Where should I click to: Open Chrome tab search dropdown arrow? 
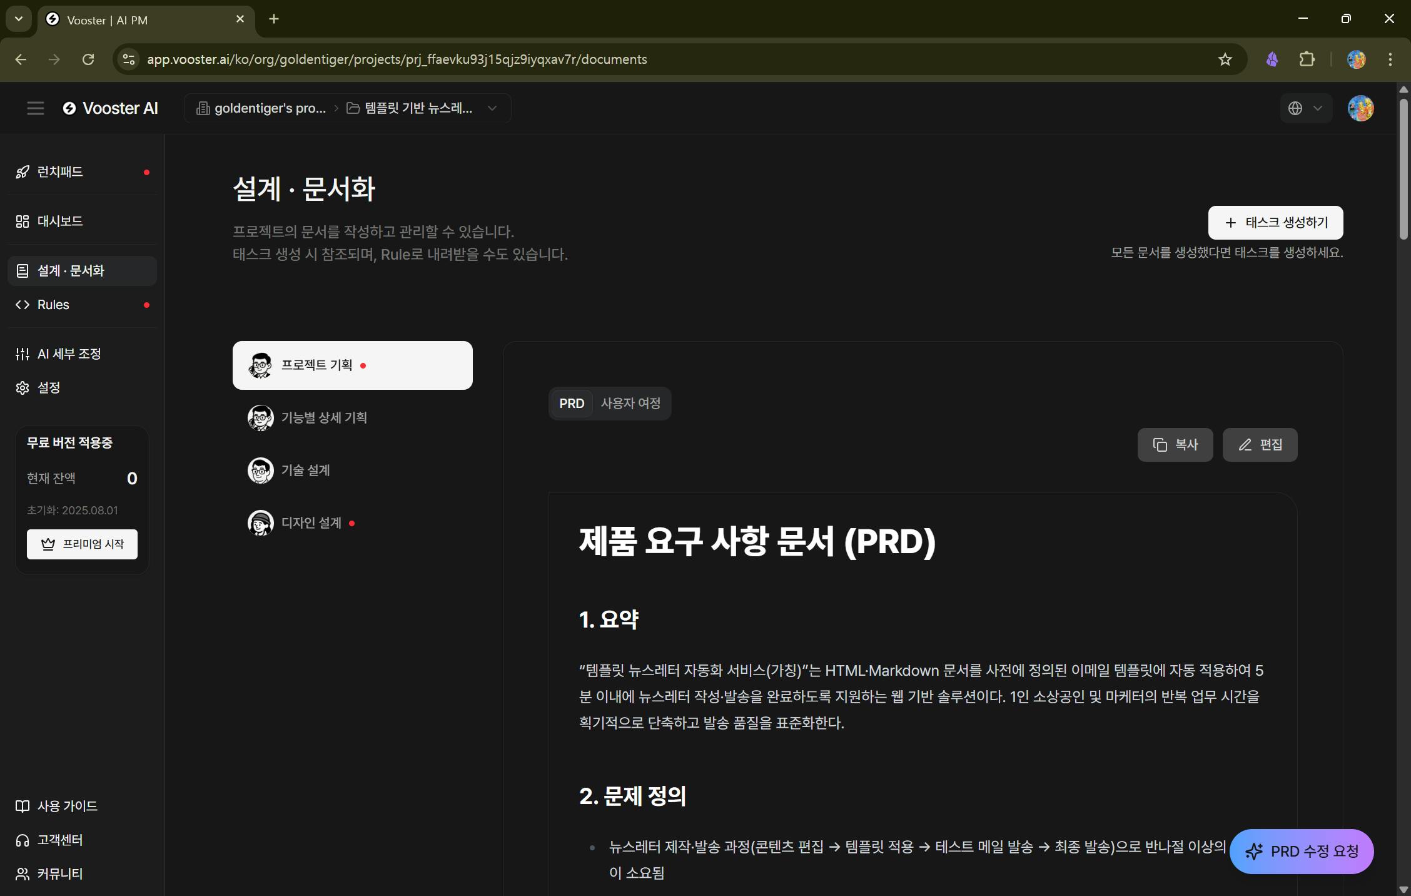pyautogui.click(x=19, y=19)
